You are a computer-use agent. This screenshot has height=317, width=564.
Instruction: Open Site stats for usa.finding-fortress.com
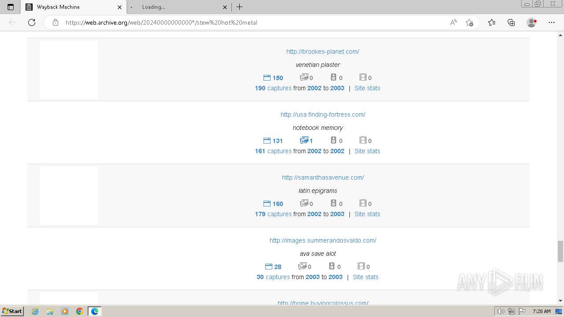[x=367, y=151]
